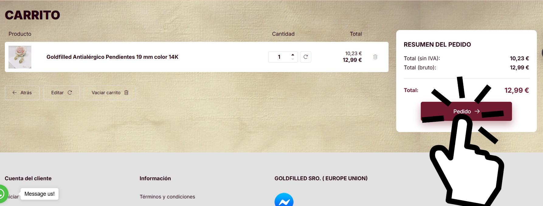Click the arrow icon on Pedido button
543x206 pixels.
coord(477,111)
